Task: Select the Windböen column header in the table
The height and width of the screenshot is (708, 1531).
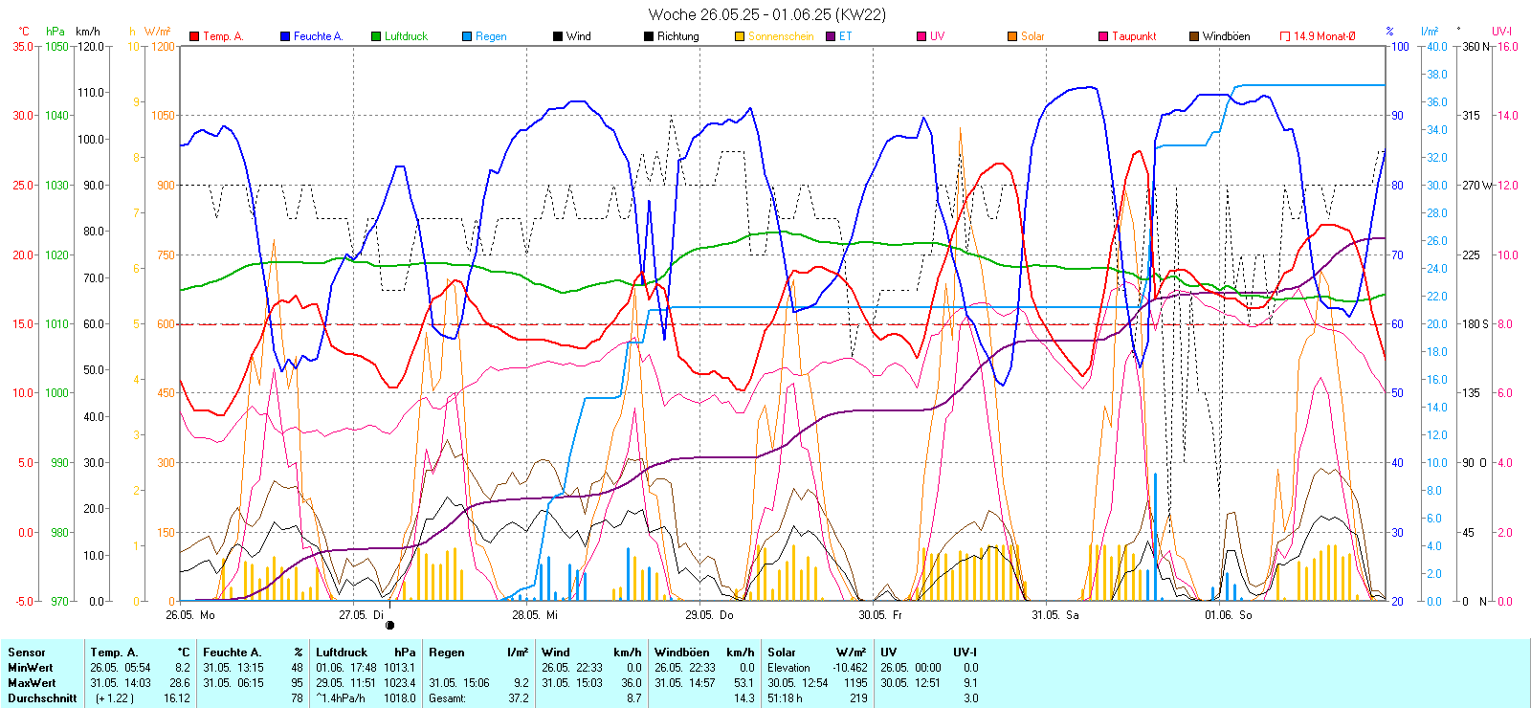Action: click(x=681, y=653)
